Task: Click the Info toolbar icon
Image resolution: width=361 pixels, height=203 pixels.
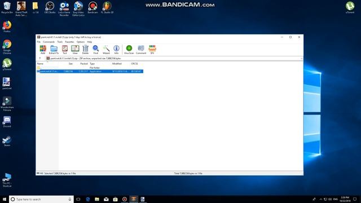Action: click(x=117, y=50)
